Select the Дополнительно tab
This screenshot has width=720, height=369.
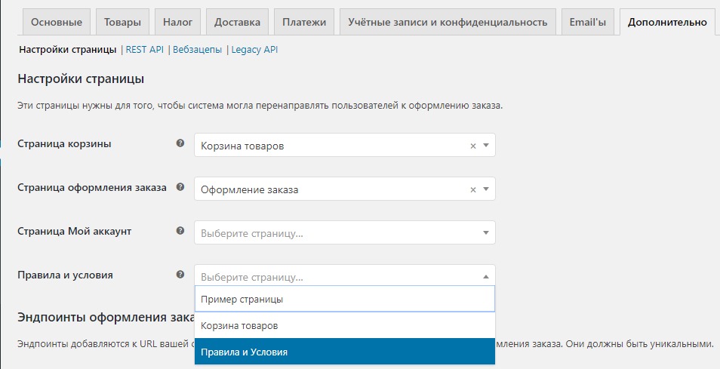pyautogui.click(x=667, y=22)
